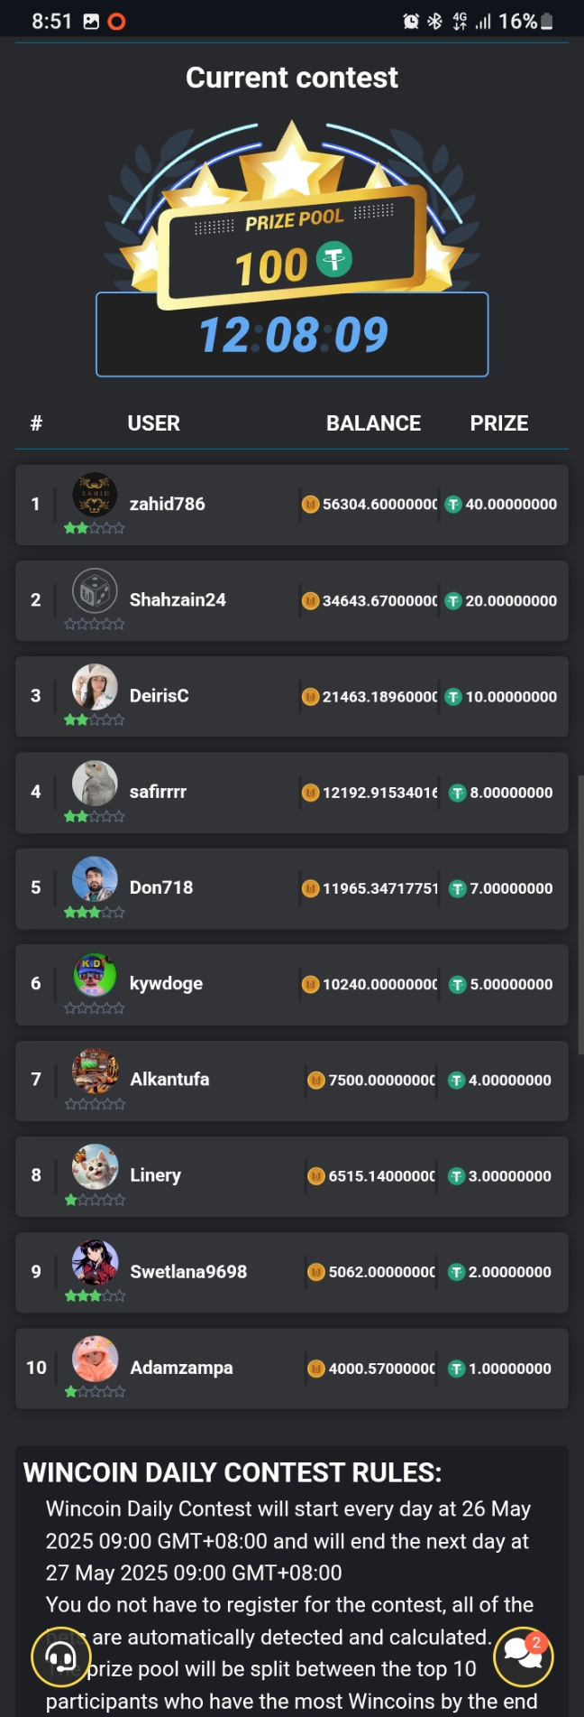Open chat messages bubble with badge
The width and height of the screenshot is (584, 1717).
[524, 1656]
